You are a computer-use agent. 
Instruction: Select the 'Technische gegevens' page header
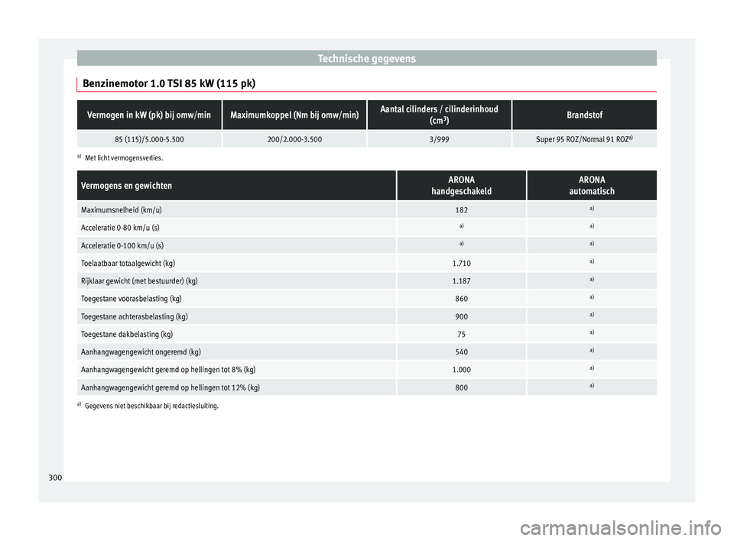[366, 59]
